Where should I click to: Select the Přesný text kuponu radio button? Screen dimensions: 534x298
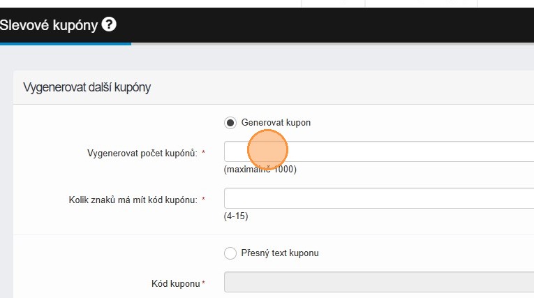coord(230,253)
